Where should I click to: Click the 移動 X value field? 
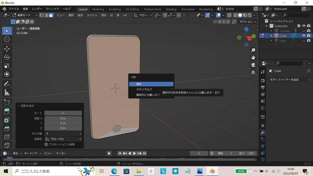click(63, 118)
